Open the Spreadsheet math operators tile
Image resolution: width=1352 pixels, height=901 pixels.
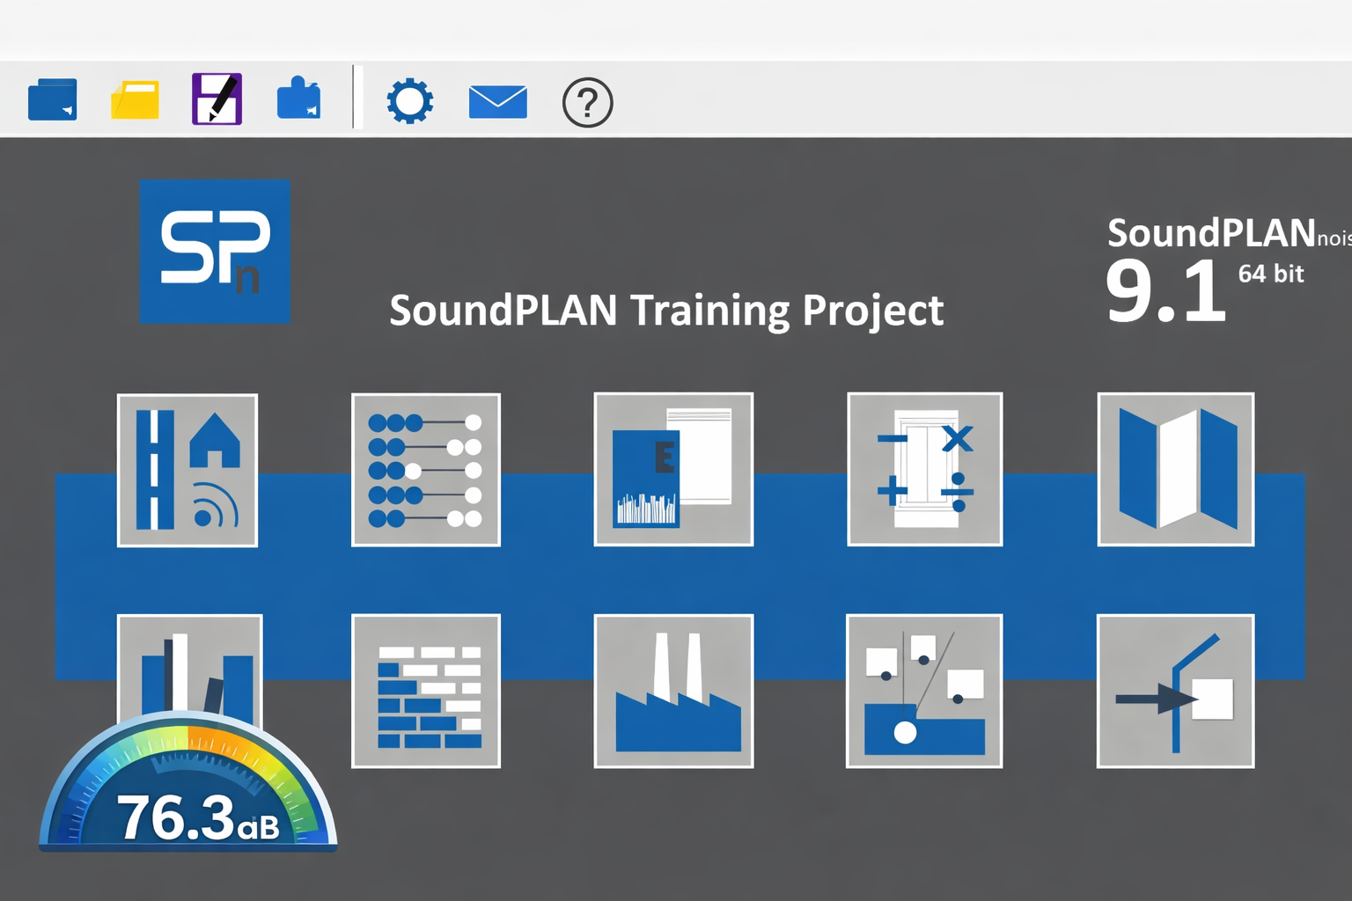pyautogui.click(x=924, y=470)
